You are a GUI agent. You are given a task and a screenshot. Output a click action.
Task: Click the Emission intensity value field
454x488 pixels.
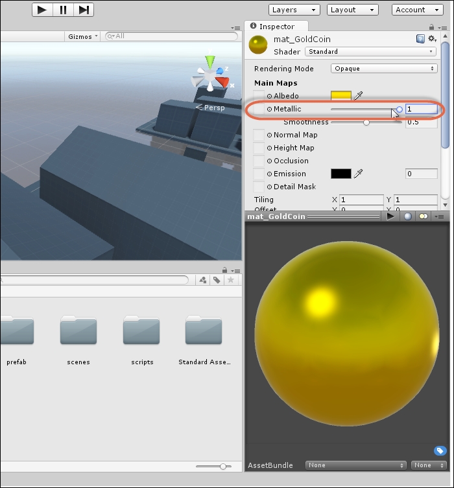422,174
